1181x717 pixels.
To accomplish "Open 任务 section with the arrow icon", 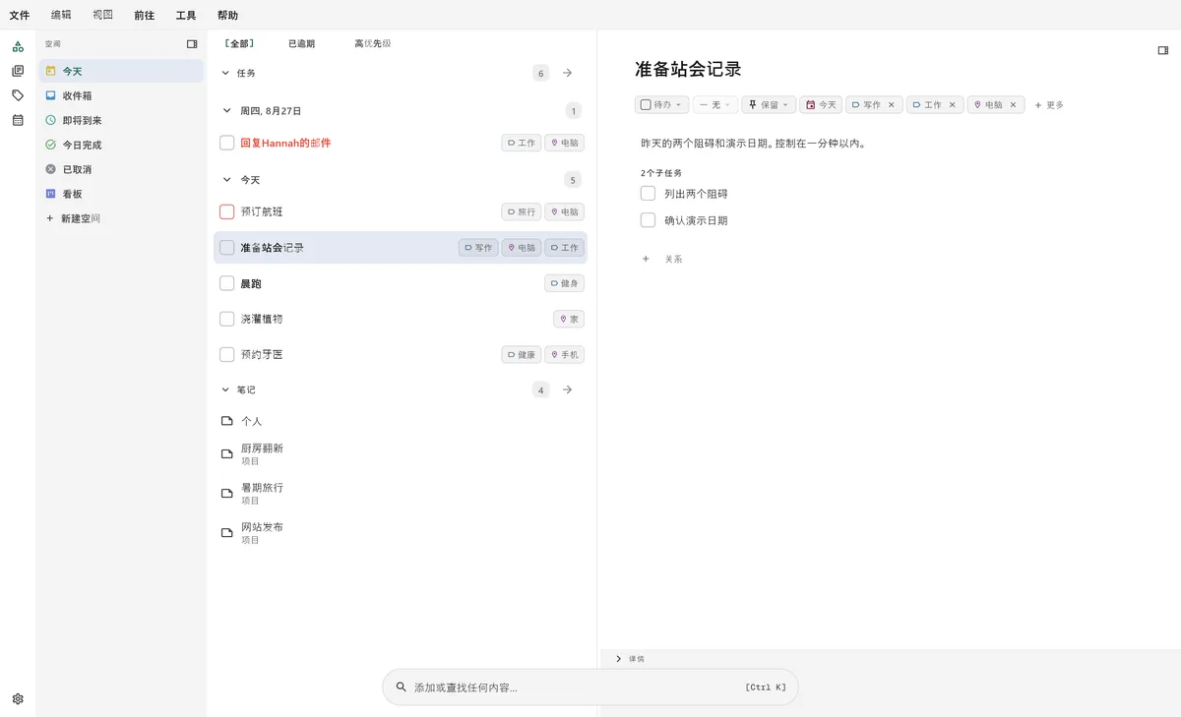I will pos(567,73).
